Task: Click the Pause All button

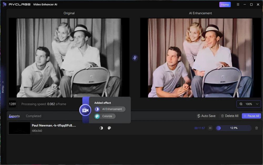Action: pos(251,116)
